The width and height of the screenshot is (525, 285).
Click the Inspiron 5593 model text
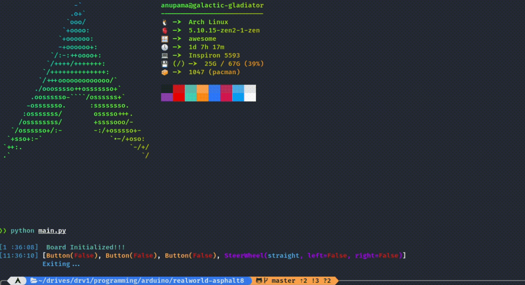(x=214, y=55)
